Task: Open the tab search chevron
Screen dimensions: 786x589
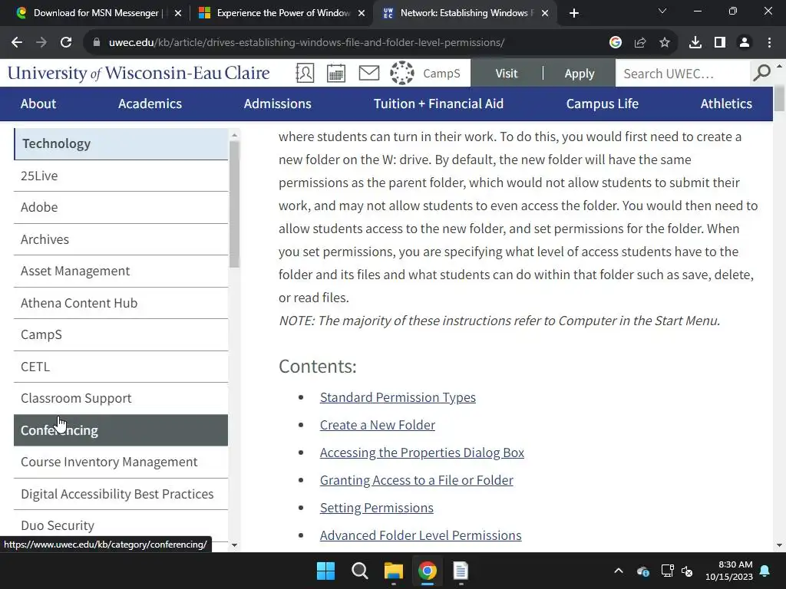Action: pyautogui.click(x=662, y=11)
